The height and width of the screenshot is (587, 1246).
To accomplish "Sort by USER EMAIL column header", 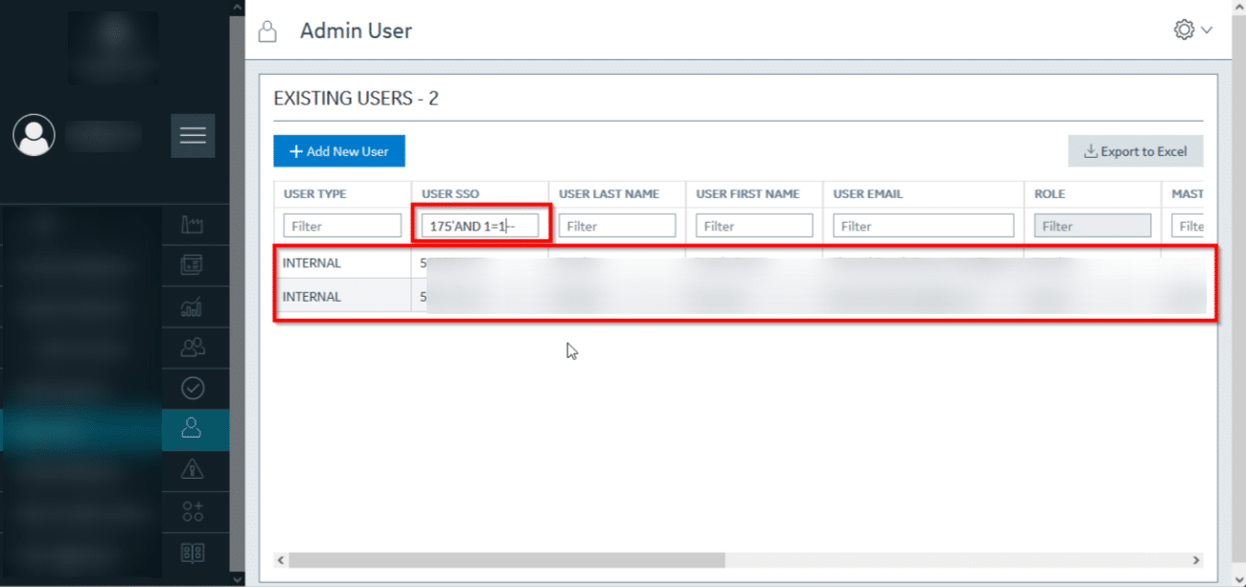I will pos(868,193).
